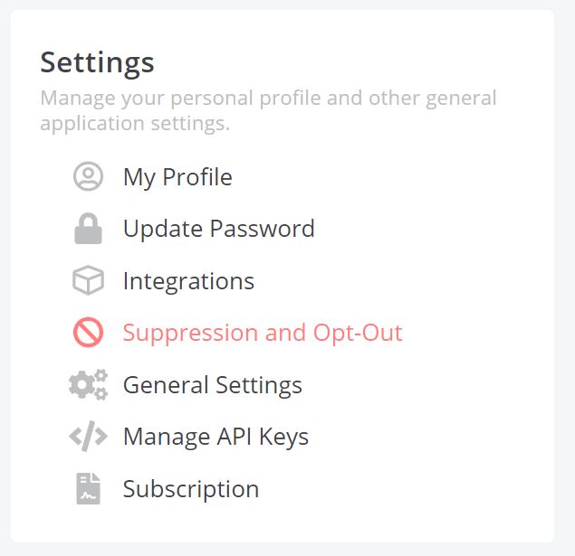Navigate to Manage API Keys
Image resolution: width=575 pixels, height=556 pixels.
[x=216, y=437]
